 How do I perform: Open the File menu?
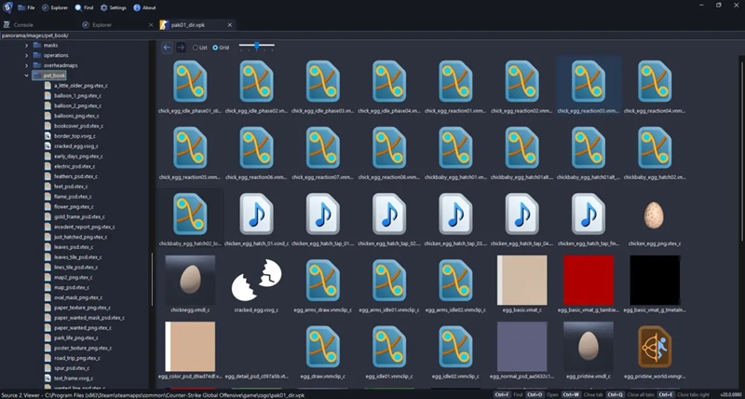[26, 7]
